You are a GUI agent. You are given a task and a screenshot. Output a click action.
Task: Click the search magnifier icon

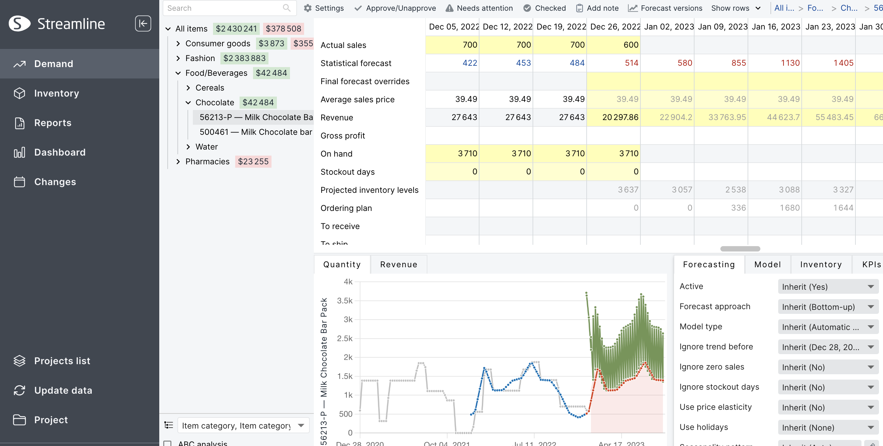287,8
